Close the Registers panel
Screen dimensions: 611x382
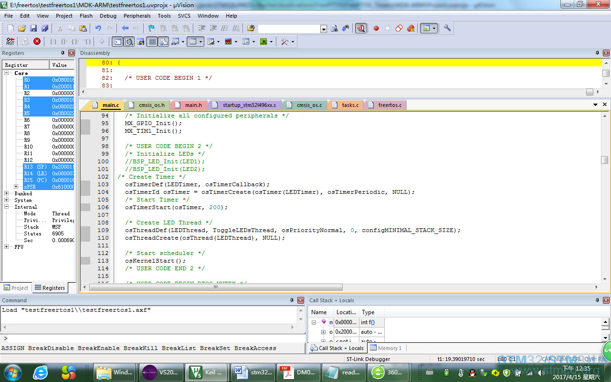click(72, 53)
